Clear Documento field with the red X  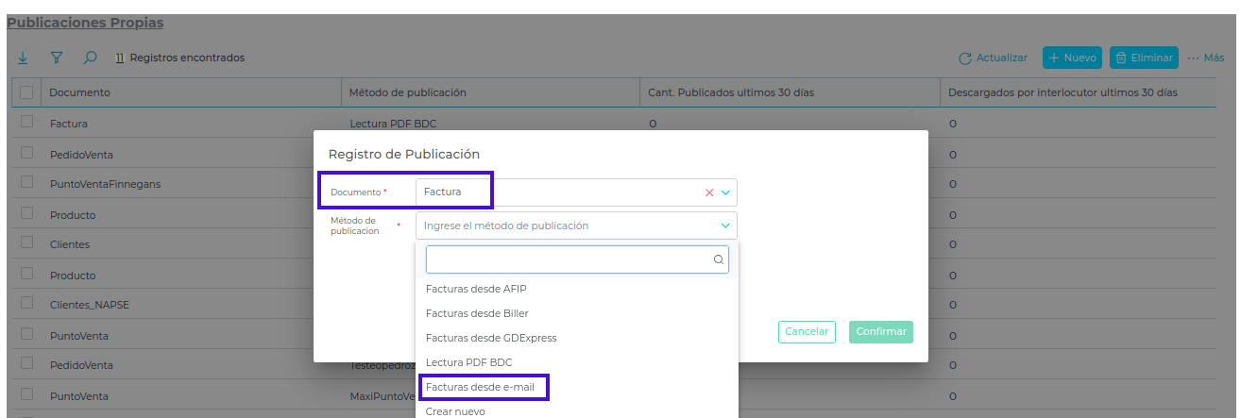[x=709, y=192]
